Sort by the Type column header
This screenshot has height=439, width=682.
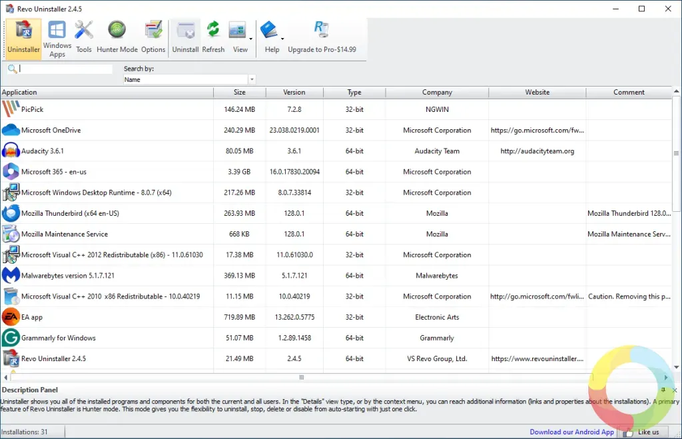354,92
